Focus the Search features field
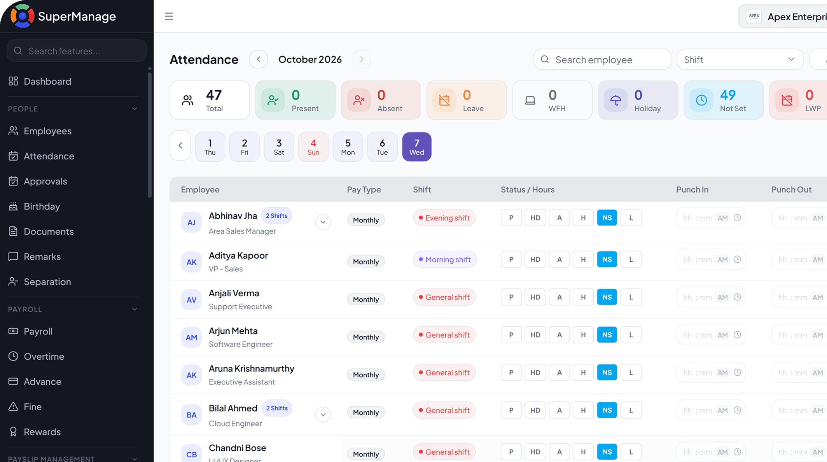The width and height of the screenshot is (827, 462). pos(77,51)
